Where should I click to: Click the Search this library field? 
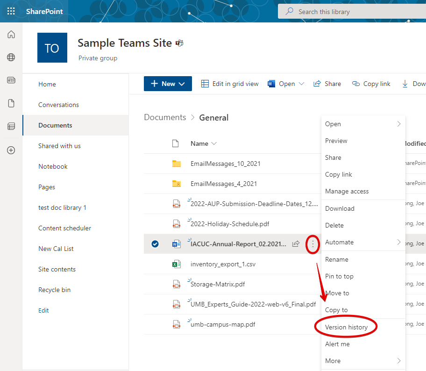pyautogui.click(x=355, y=12)
